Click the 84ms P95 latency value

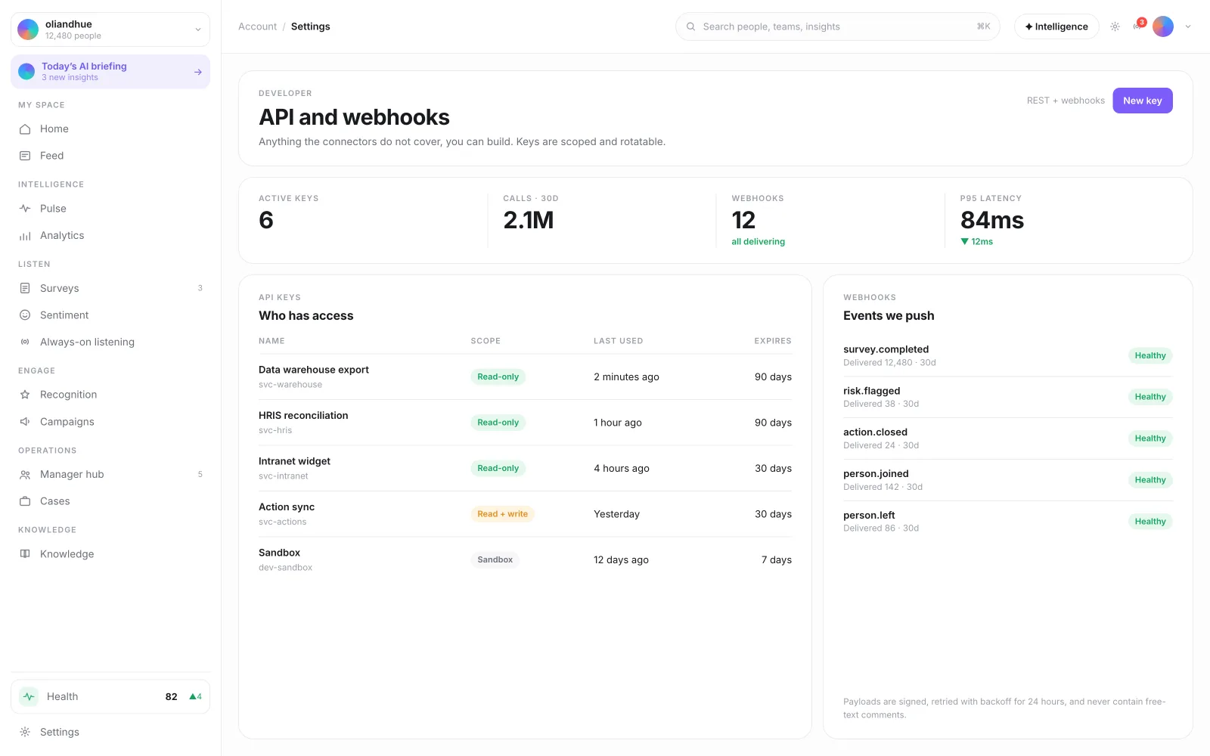click(x=991, y=221)
